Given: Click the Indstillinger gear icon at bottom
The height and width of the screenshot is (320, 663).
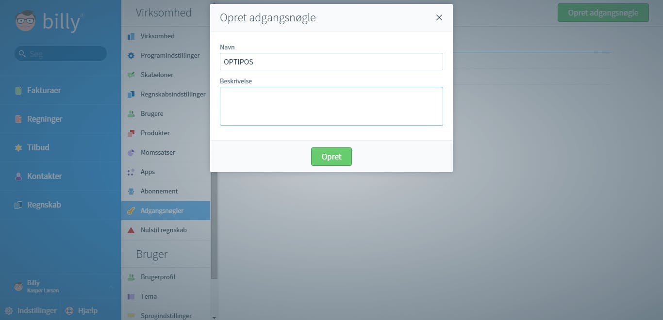Looking at the screenshot, I should coord(9,311).
